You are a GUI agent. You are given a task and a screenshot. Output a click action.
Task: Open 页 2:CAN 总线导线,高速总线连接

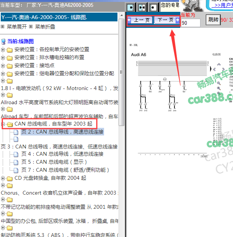point(62,132)
